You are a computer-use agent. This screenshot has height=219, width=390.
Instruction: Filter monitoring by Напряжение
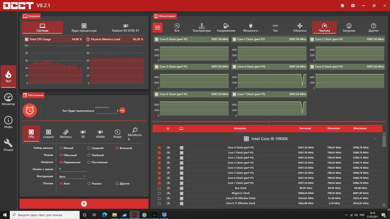[226, 28]
